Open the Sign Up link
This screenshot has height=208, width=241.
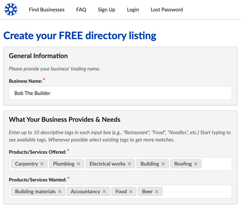107,10
